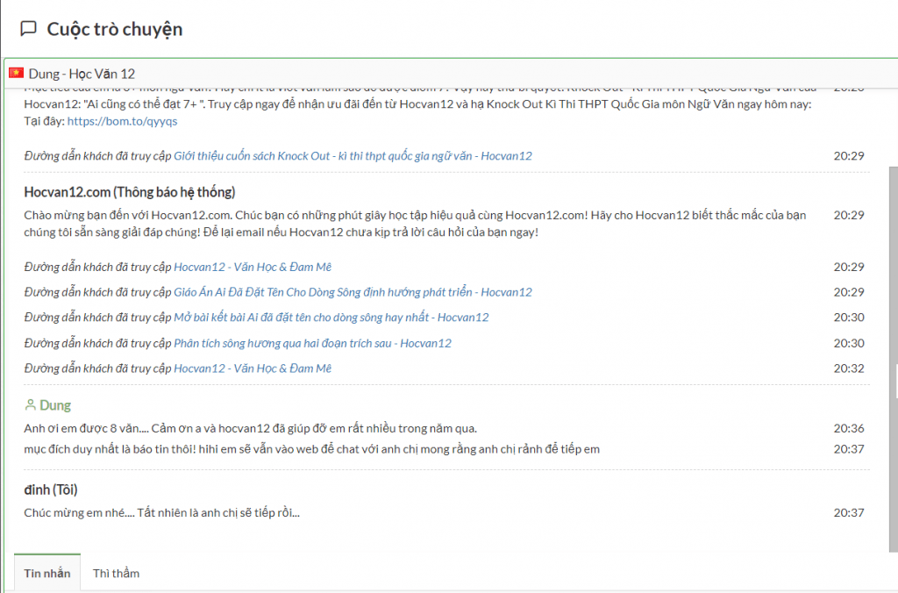898x593 pixels.
Task: Click the green Dung sender name
Action: point(55,405)
